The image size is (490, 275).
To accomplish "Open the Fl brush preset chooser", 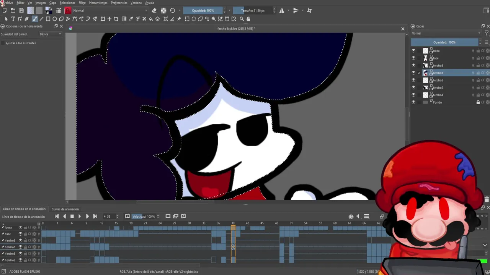I will (x=68, y=10).
